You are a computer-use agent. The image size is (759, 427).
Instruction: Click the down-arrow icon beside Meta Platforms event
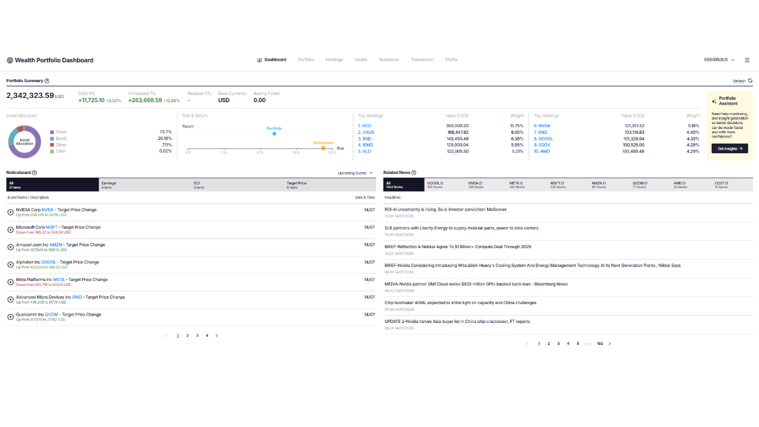click(10, 282)
